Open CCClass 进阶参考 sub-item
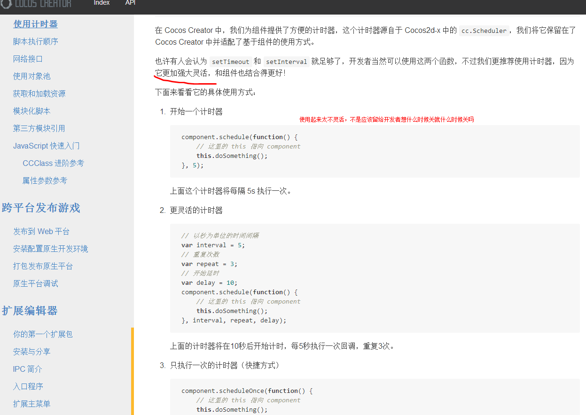The width and height of the screenshot is (586, 415). pos(53,163)
